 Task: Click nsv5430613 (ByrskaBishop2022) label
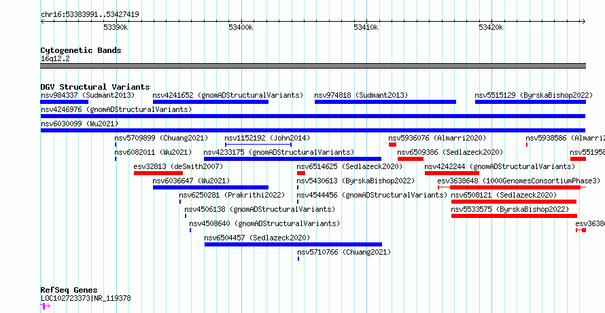tap(356, 181)
